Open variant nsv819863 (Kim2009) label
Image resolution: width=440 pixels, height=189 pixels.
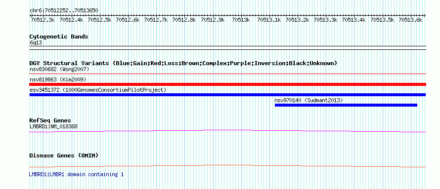point(58,80)
